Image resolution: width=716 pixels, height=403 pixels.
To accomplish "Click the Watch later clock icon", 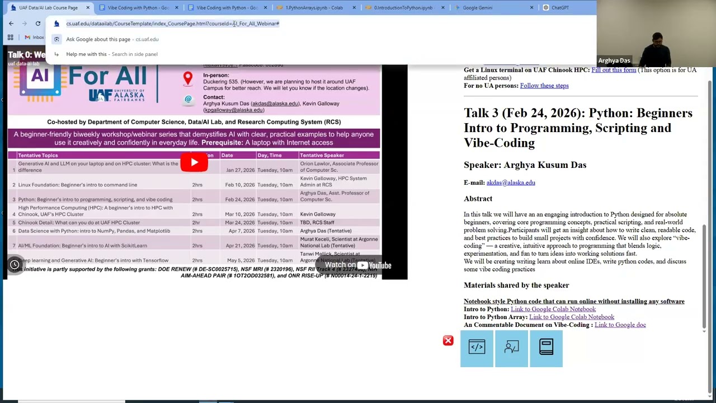I will (15, 265).
